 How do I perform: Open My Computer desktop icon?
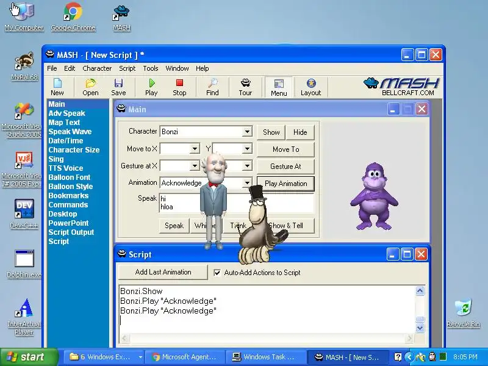pos(24,16)
